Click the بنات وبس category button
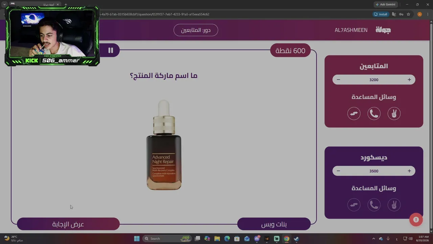The width and height of the screenshot is (433, 244). (x=274, y=224)
